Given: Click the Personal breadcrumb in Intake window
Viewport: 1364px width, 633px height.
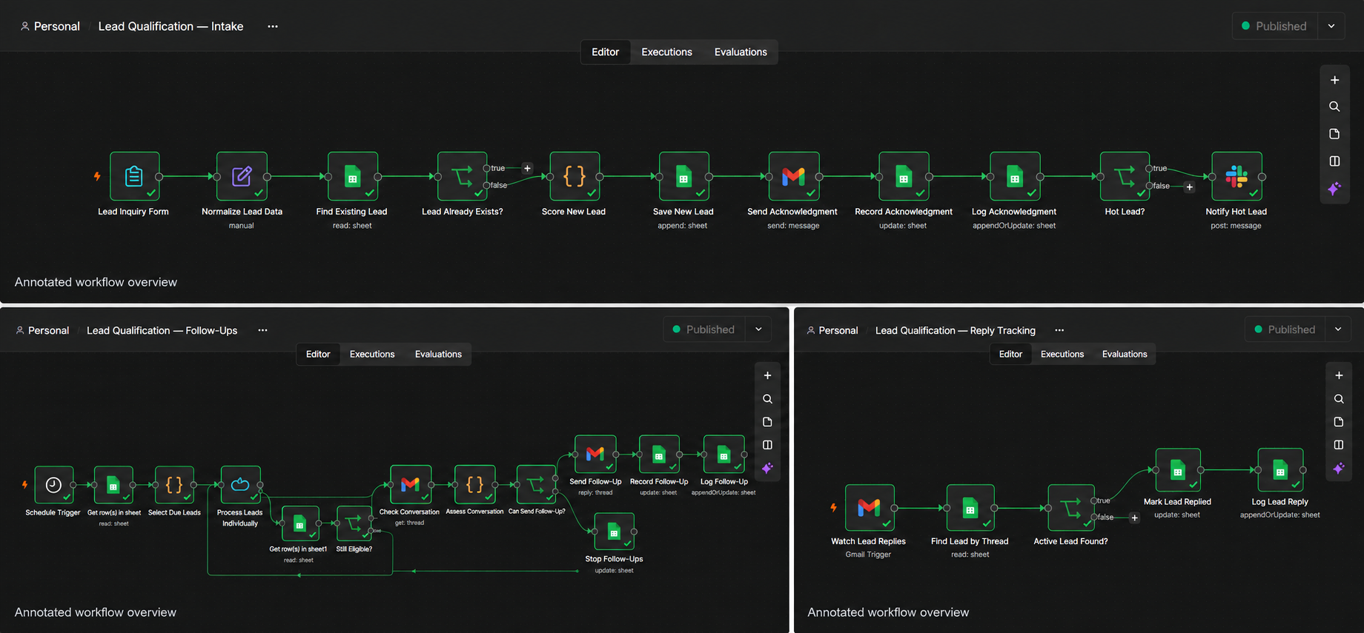Looking at the screenshot, I should [x=50, y=26].
